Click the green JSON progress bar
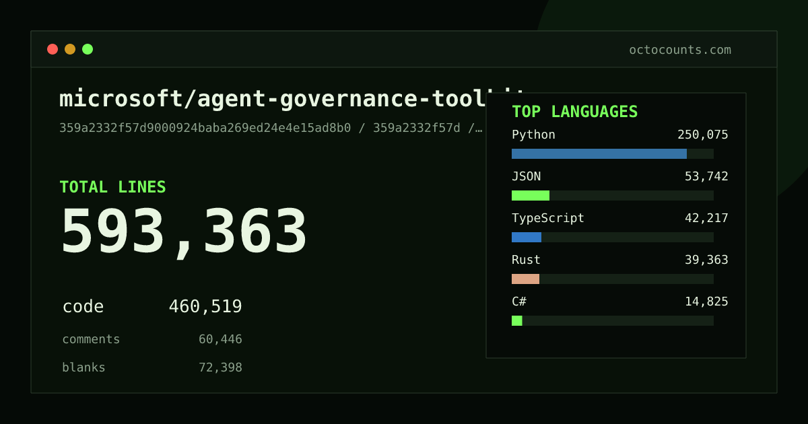808x424 pixels. 531,195
